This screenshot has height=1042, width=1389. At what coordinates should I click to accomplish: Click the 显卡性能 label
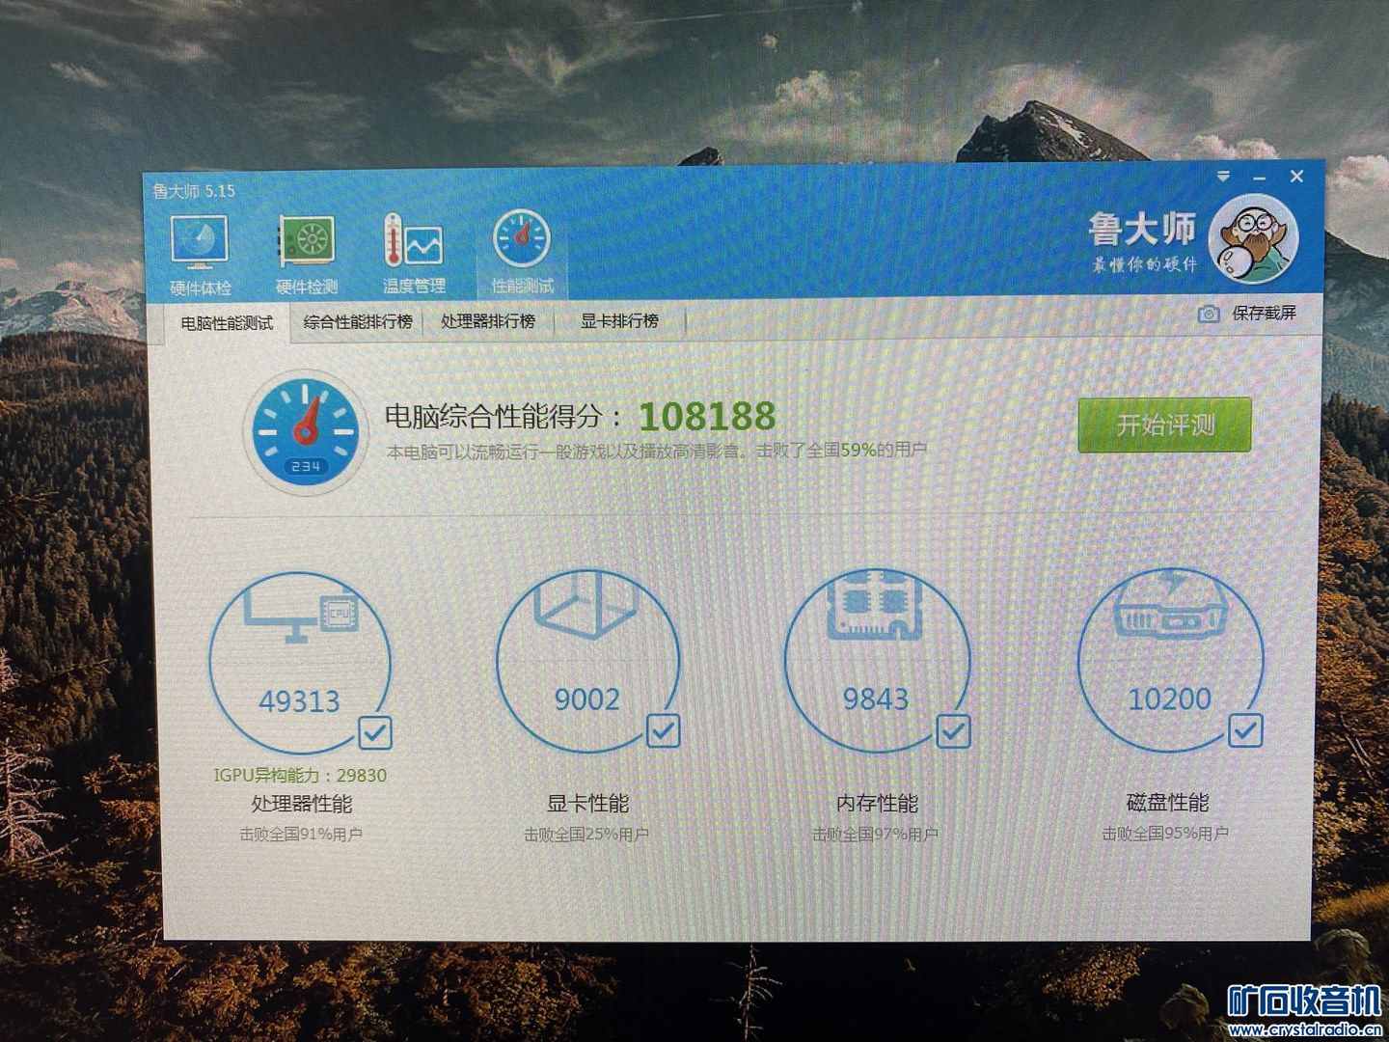coord(587,803)
